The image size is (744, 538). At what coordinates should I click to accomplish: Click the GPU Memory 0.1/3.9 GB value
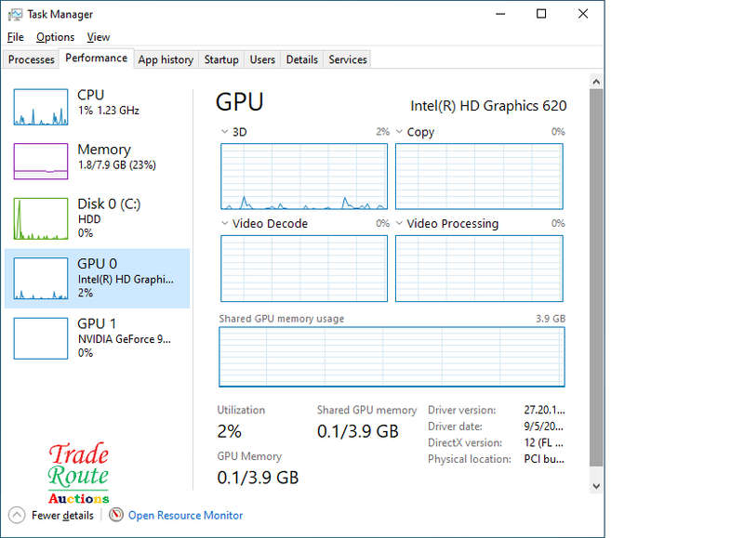click(x=258, y=478)
